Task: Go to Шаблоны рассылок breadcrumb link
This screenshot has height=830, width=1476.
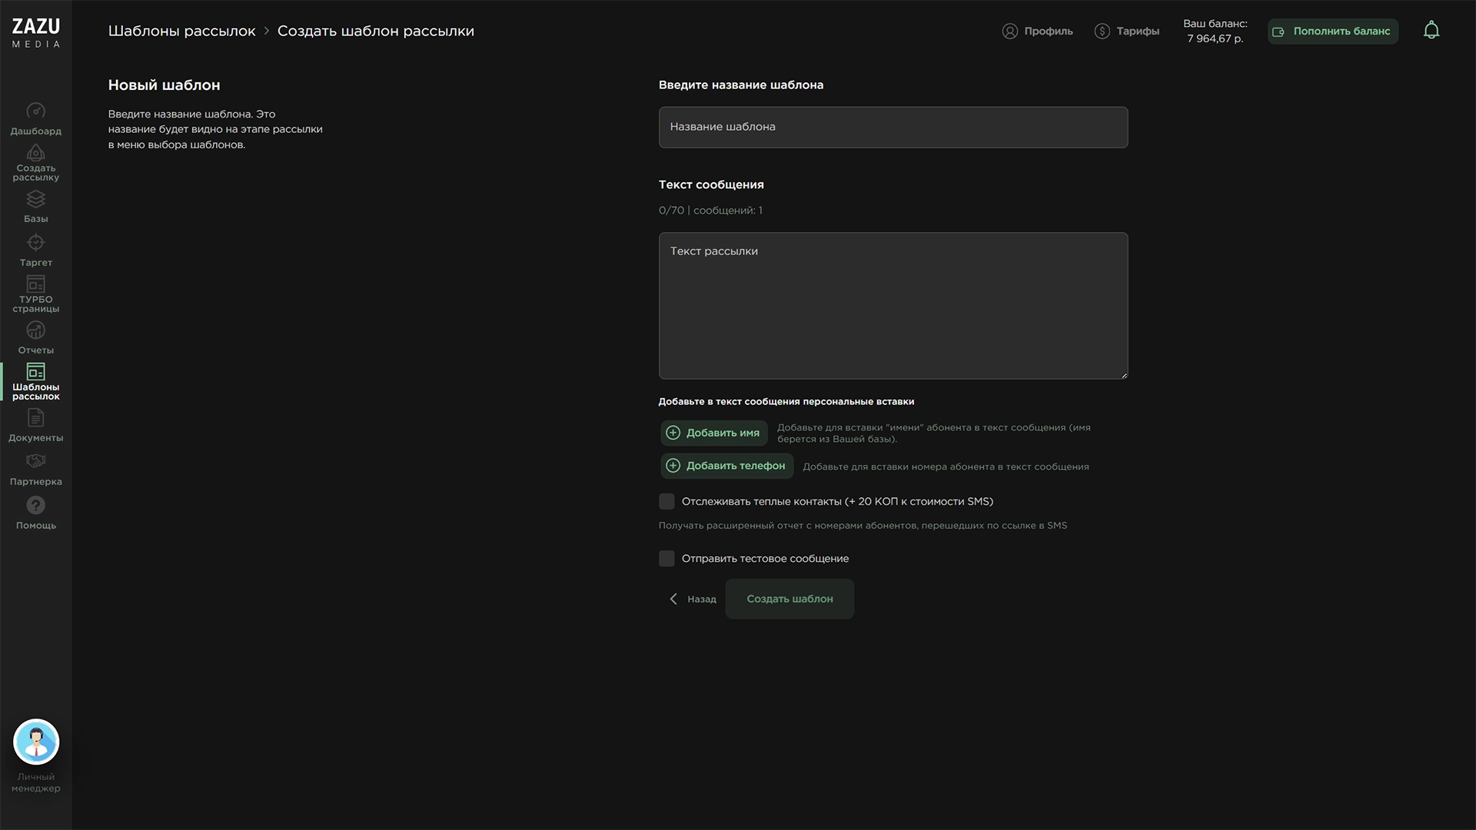Action: coord(181,32)
